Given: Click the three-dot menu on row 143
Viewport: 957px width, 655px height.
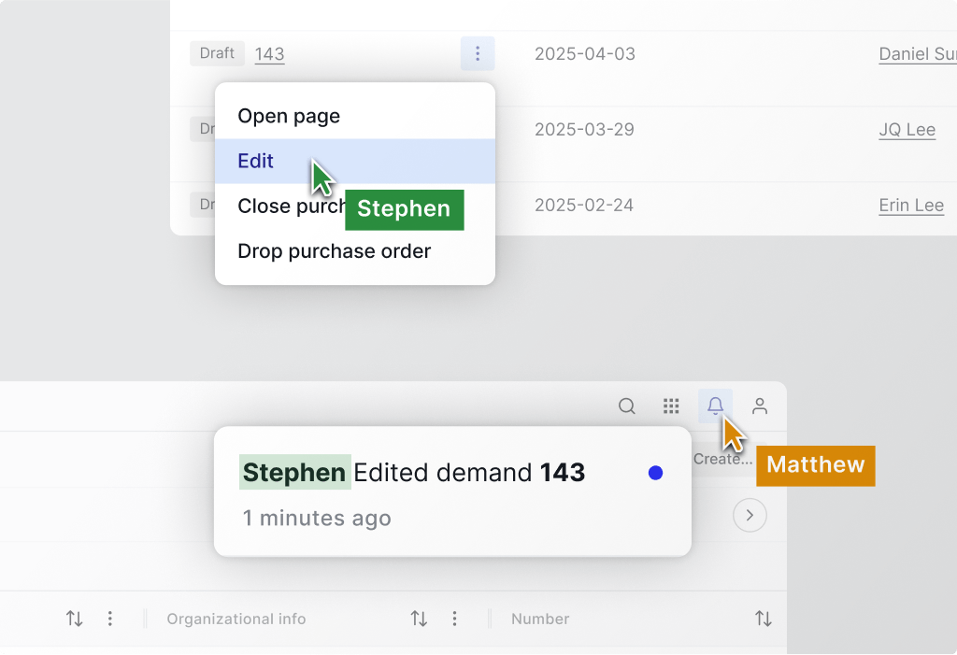Looking at the screenshot, I should pyautogui.click(x=478, y=54).
